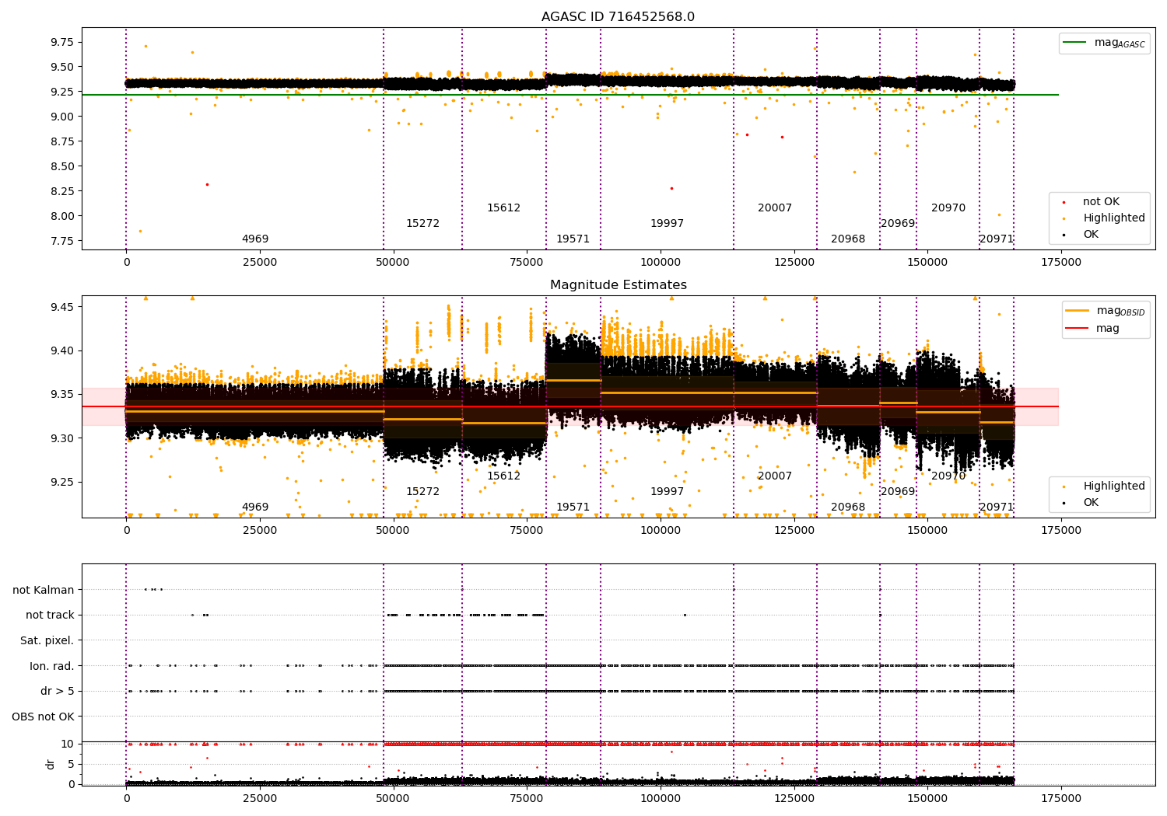Click obsid label 4969 in the AGASC ID plot
Screen dimensions: 1167x816
coord(255,239)
